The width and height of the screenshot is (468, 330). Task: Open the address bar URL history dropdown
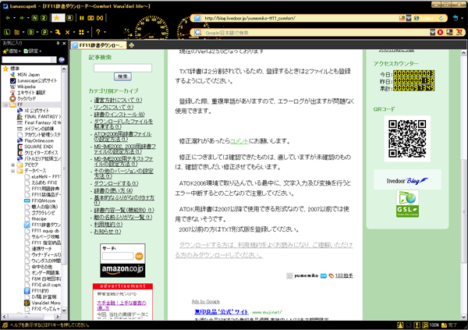(x=409, y=18)
